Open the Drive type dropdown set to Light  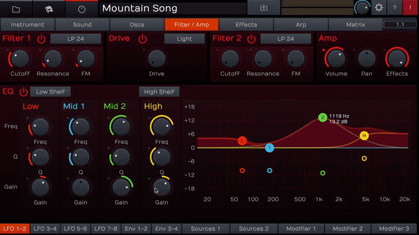[x=184, y=39]
